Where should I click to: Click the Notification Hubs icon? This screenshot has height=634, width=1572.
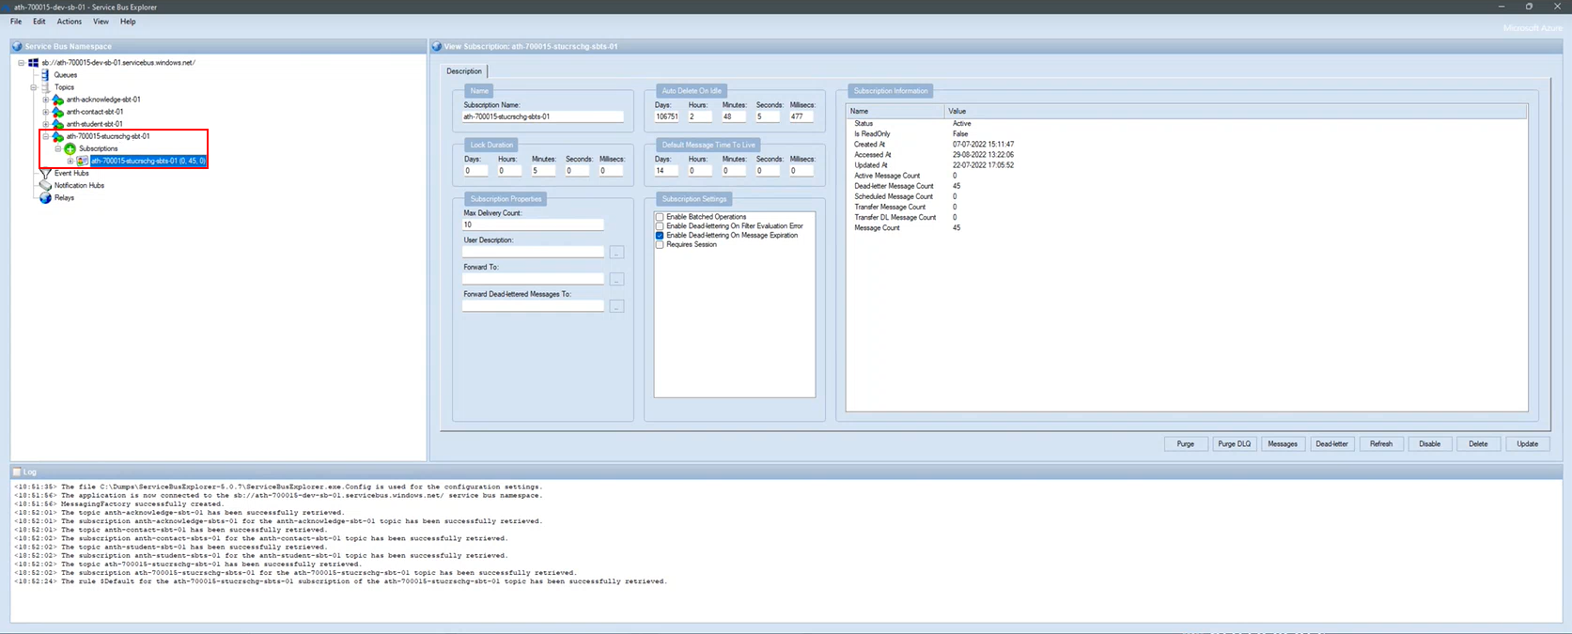pyautogui.click(x=45, y=186)
